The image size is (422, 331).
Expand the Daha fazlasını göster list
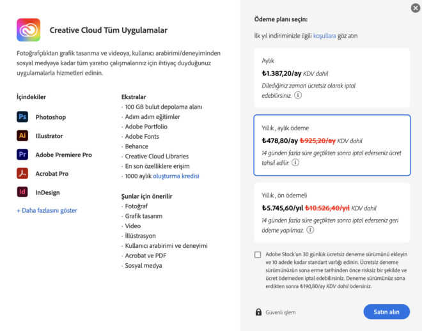pos(47,210)
